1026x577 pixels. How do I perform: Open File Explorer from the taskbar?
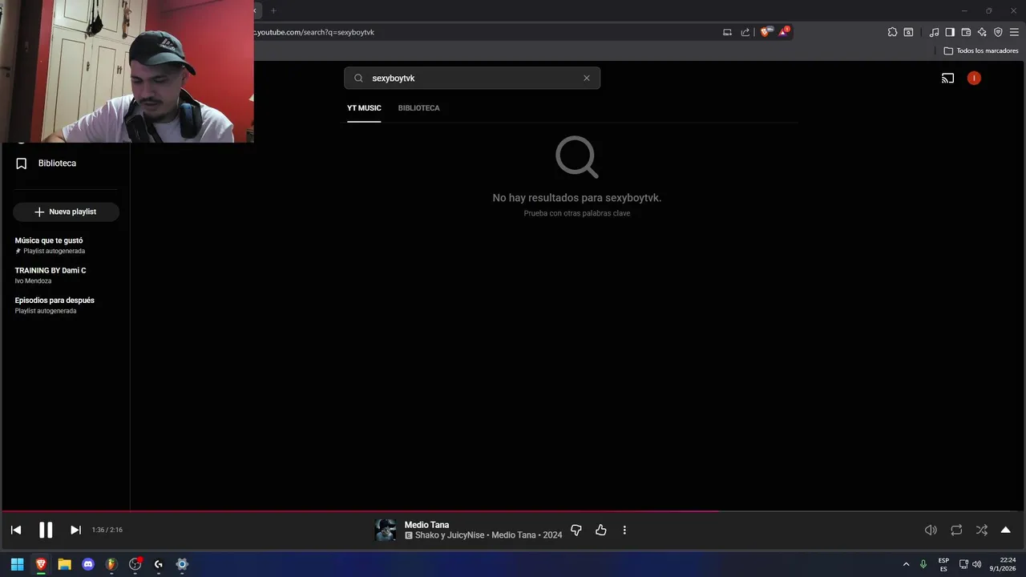click(x=64, y=564)
